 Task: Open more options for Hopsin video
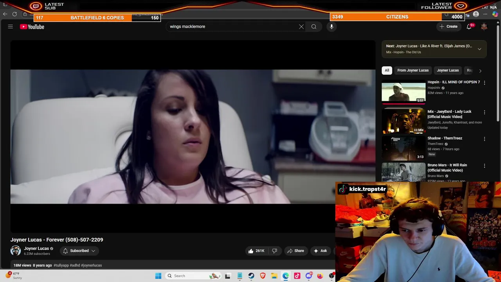485,83
